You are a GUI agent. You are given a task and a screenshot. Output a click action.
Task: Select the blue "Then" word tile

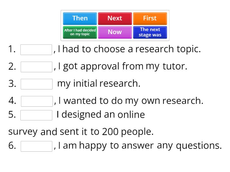click(x=80, y=18)
